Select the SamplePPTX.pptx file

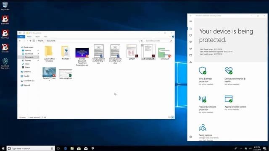point(49,74)
